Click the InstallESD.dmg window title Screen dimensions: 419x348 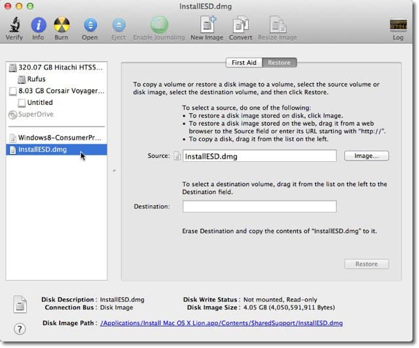tap(206, 7)
